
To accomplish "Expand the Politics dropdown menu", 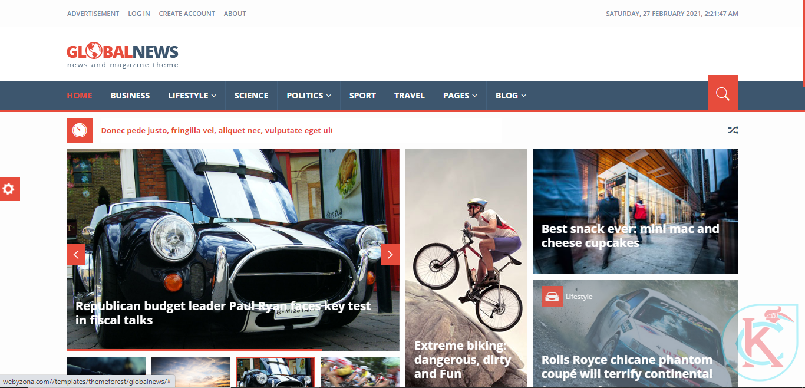I will point(309,96).
